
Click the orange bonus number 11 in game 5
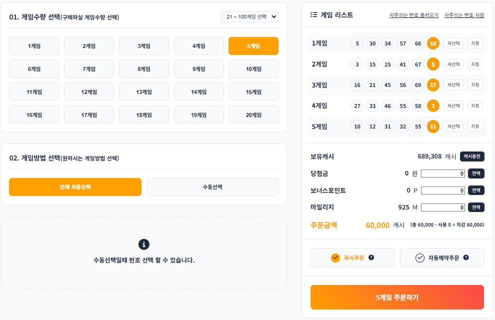[433, 126]
